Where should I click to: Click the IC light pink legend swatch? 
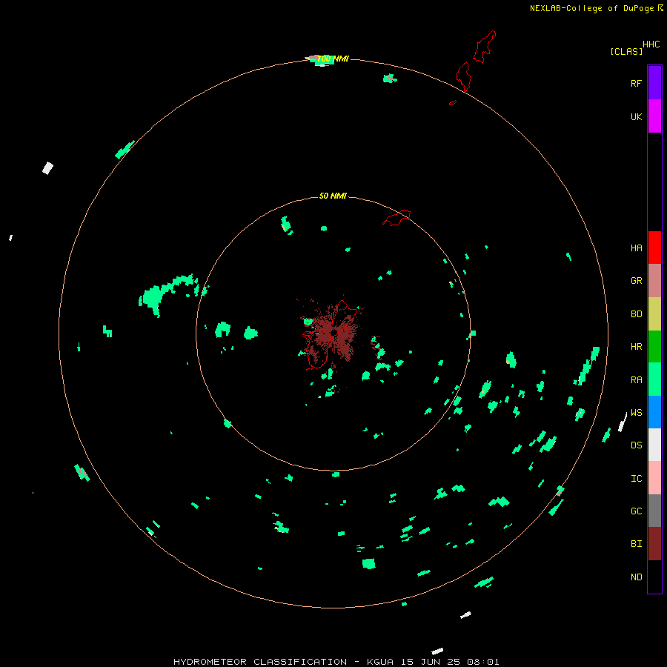click(654, 478)
